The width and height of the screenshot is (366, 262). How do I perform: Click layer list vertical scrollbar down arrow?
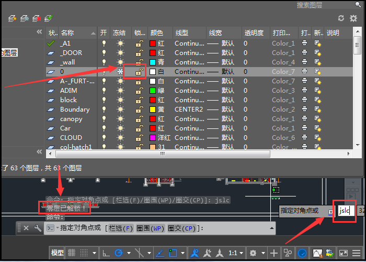pos(358,145)
